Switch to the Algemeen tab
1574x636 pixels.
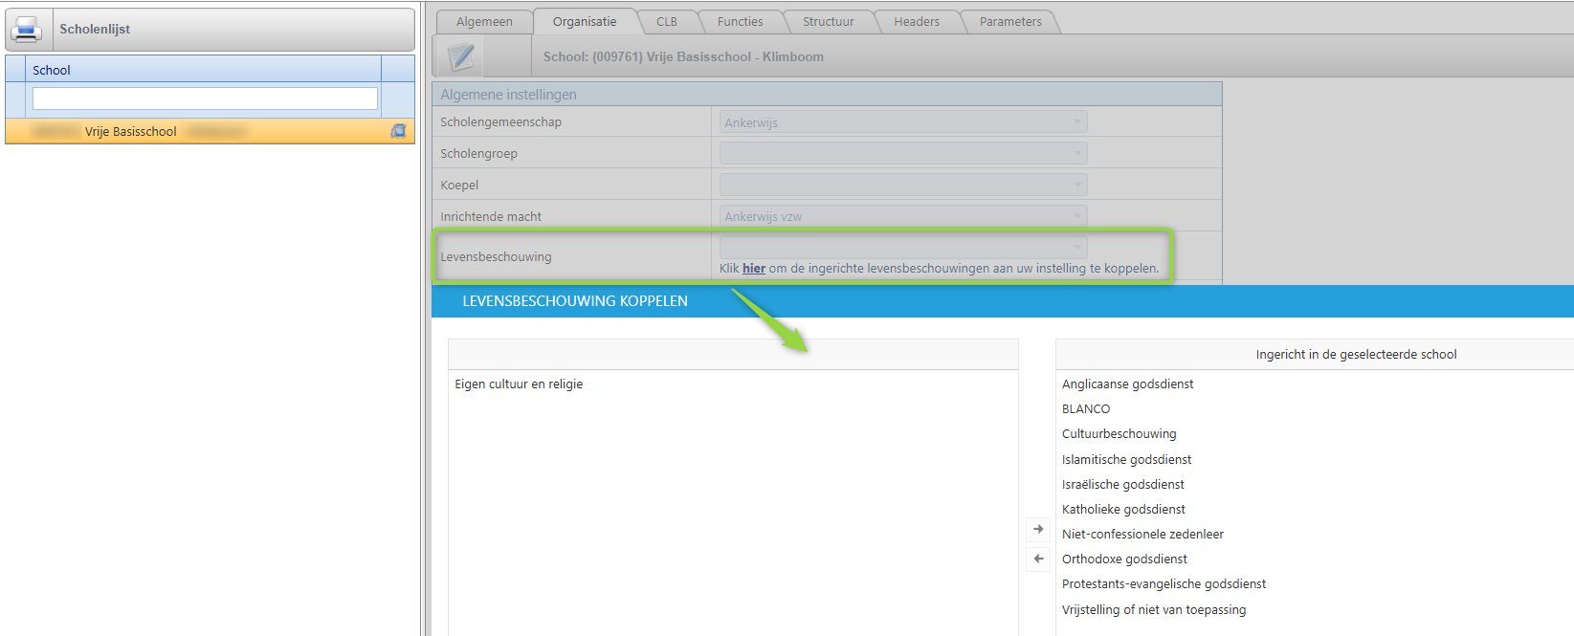tap(484, 21)
